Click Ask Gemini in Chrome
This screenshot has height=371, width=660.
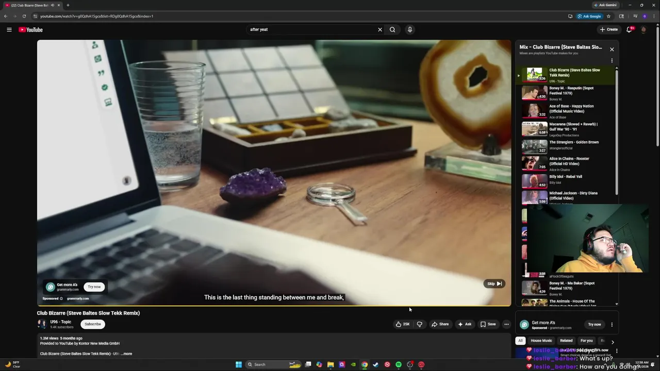tap(605, 5)
